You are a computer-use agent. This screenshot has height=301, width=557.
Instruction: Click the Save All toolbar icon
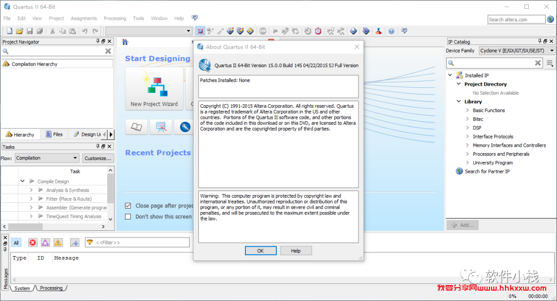pyautogui.click(x=40, y=31)
